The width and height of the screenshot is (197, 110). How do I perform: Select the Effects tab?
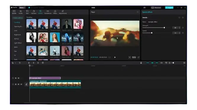[40, 12]
